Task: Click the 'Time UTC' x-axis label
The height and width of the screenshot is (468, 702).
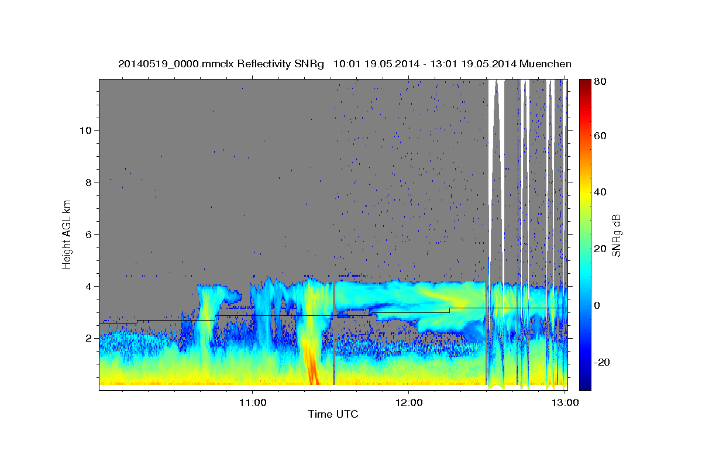Action: tap(333, 415)
